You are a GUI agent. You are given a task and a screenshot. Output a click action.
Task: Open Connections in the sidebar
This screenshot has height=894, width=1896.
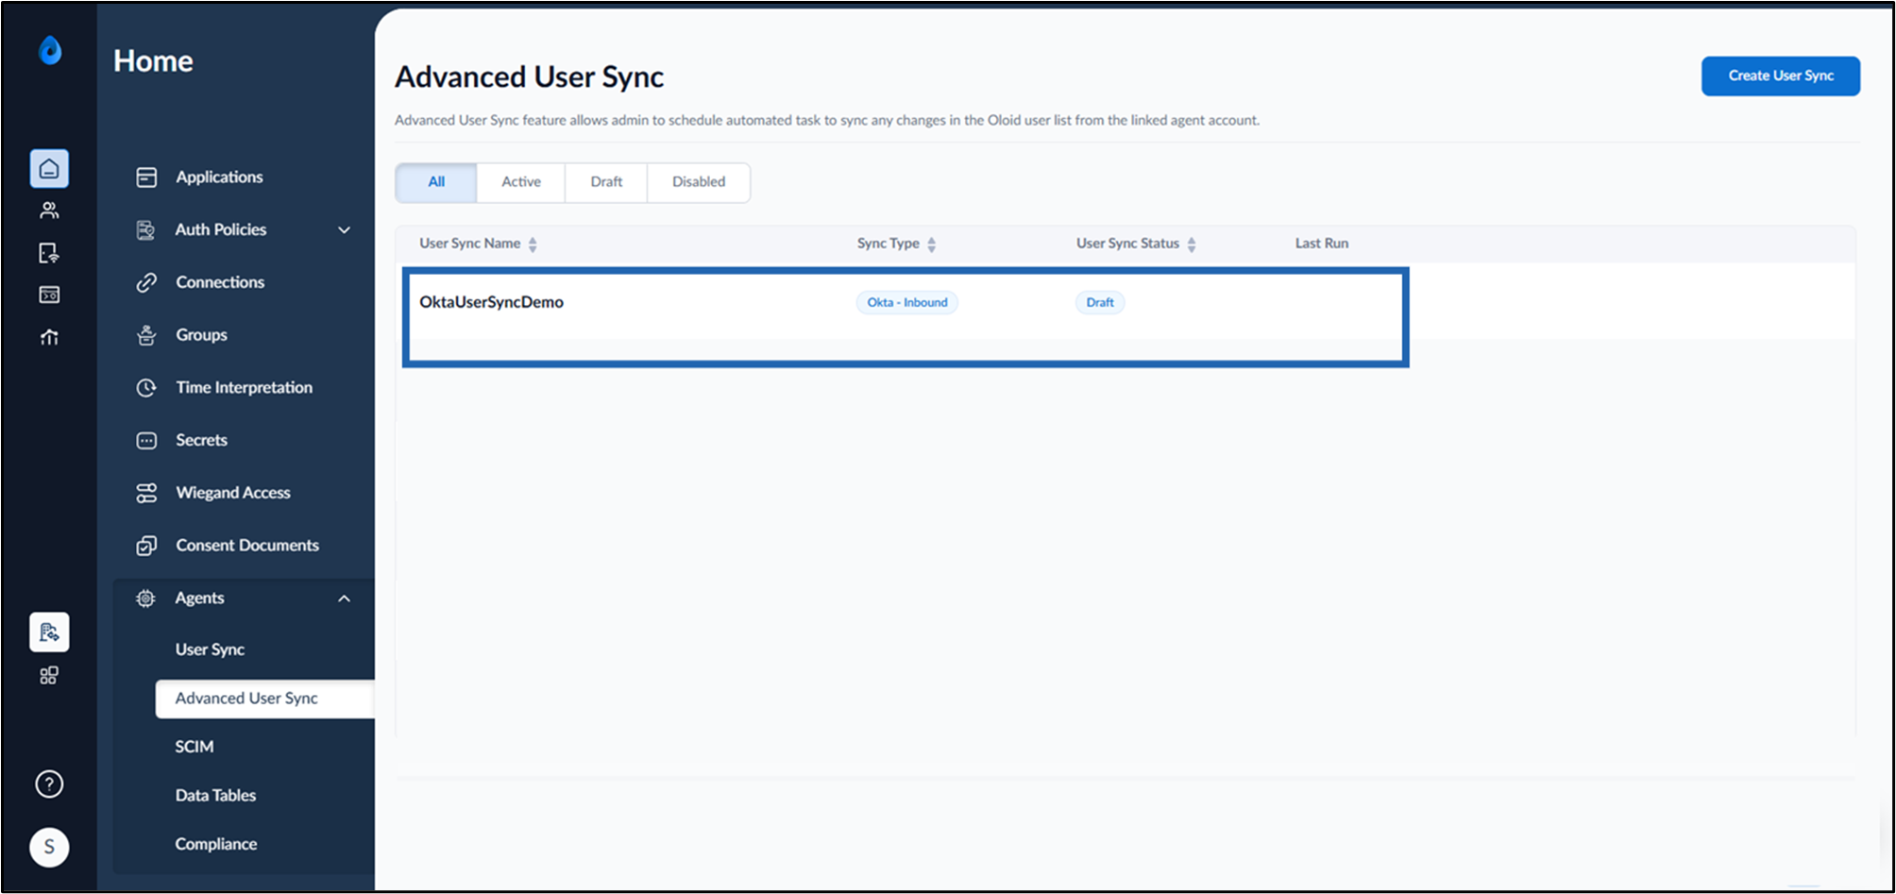click(x=220, y=282)
